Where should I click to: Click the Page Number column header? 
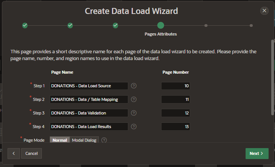tap(175, 72)
